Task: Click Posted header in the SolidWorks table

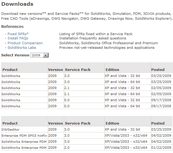Action: (158, 70)
